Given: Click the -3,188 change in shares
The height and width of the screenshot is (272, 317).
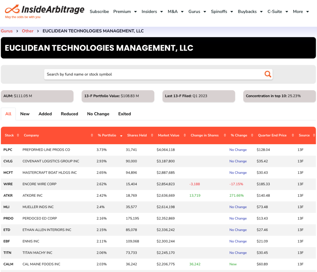Looking at the screenshot, I should pyautogui.click(x=194, y=184).
